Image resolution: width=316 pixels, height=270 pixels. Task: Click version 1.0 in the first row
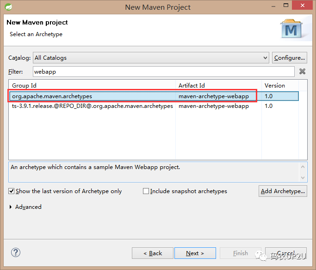(269, 96)
